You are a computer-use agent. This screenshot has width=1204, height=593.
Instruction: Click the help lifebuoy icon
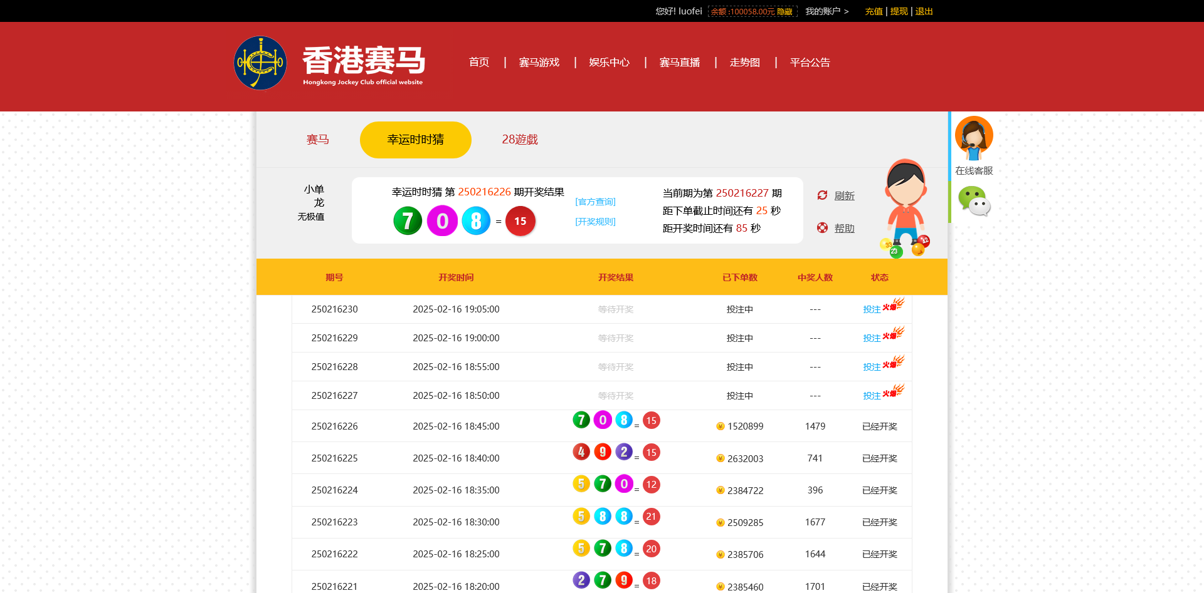tap(822, 228)
